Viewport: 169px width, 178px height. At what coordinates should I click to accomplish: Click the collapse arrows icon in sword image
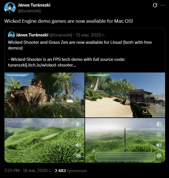point(159,134)
